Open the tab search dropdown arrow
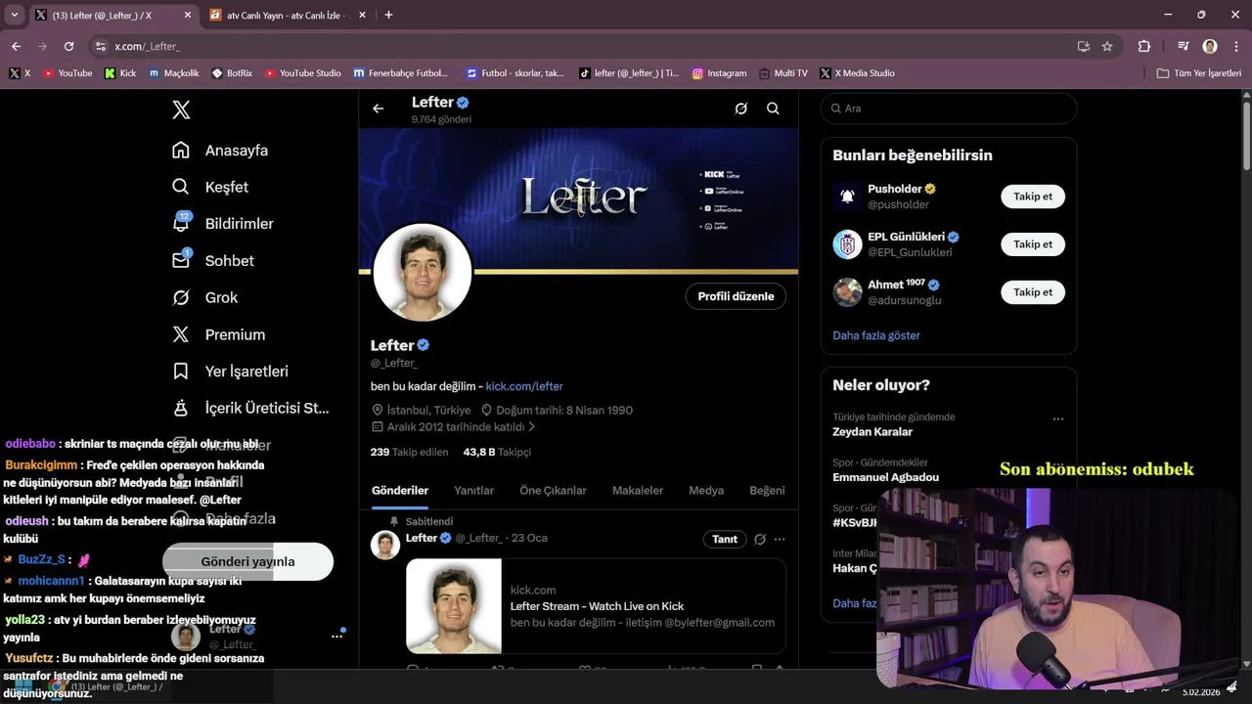The width and height of the screenshot is (1252, 704). click(15, 15)
